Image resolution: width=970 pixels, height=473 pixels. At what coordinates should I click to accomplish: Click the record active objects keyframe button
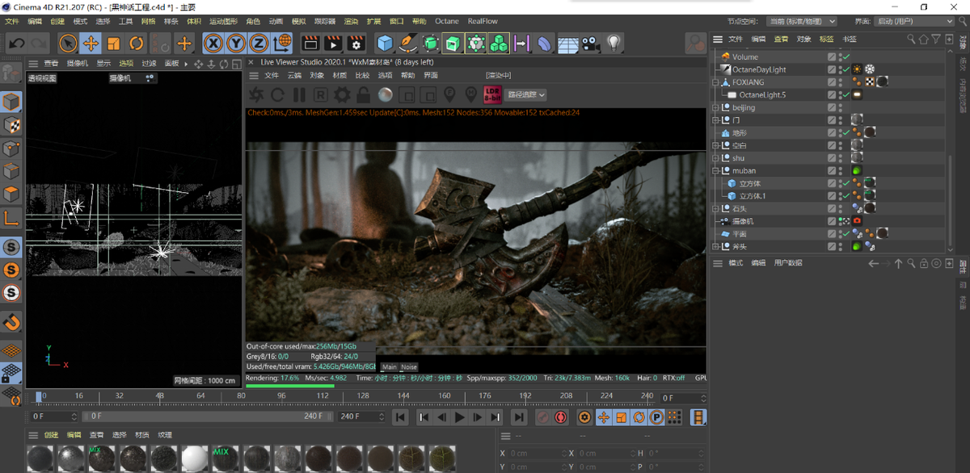click(x=542, y=417)
